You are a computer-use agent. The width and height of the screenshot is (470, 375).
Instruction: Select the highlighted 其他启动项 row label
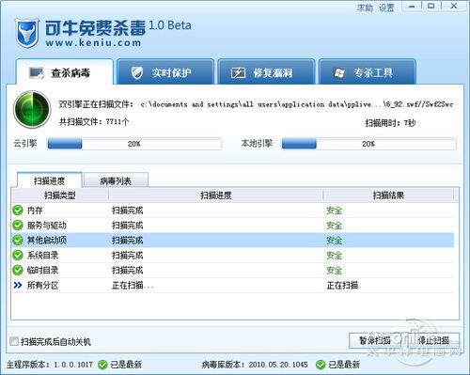tap(47, 241)
